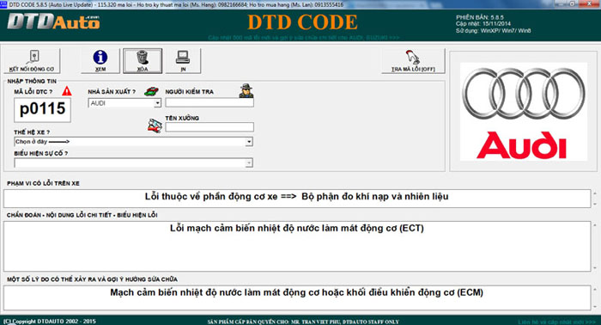The image size is (601, 325).
Task: Click the Copyright DTDAUTO 2002 - 2015 text
Action: [50, 322]
